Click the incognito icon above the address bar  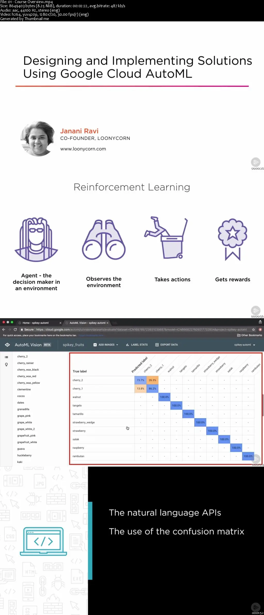pos(260,322)
